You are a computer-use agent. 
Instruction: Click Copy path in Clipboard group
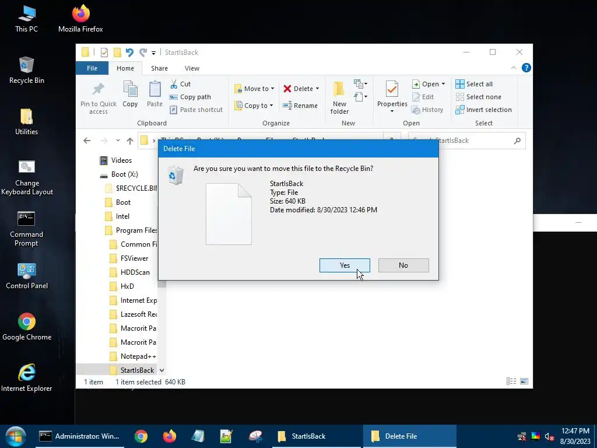pos(191,97)
